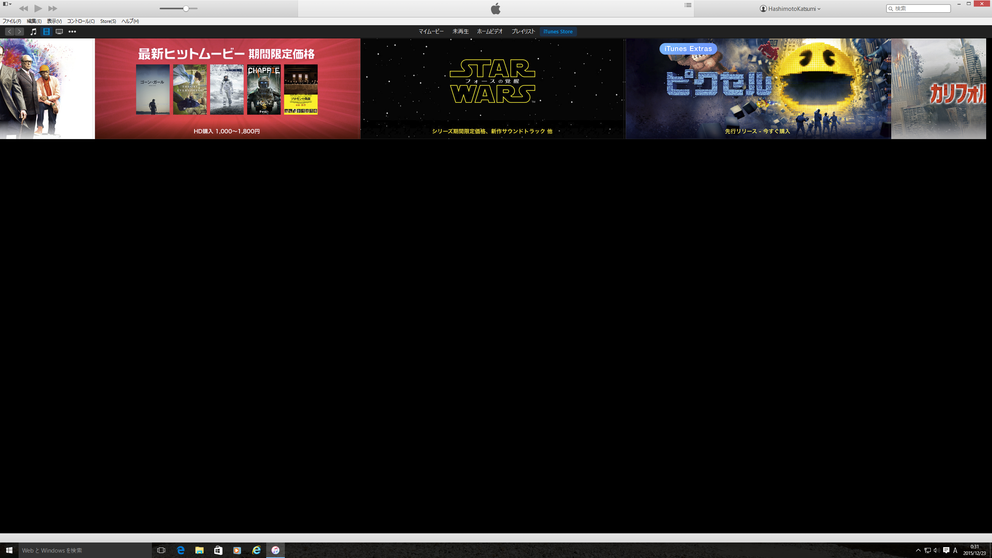Click the Fast Forward button
The width and height of the screenshot is (992, 558).
point(53,9)
